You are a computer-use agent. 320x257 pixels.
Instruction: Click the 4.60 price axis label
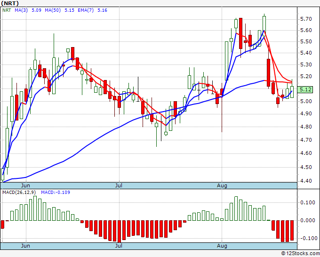pyautogui.click(x=306, y=153)
